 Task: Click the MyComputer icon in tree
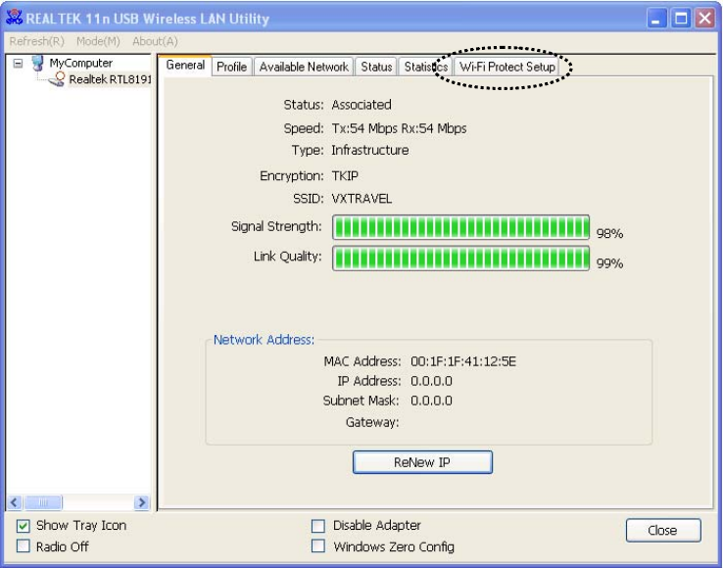click(38, 63)
